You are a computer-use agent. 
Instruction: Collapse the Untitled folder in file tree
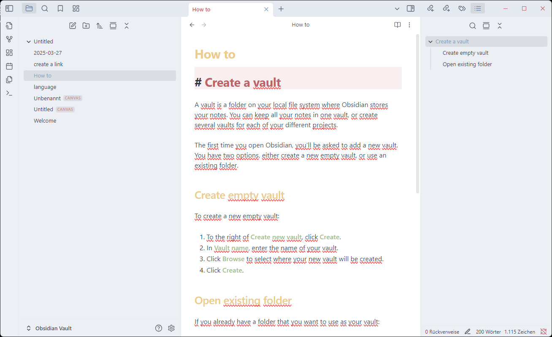29,42
